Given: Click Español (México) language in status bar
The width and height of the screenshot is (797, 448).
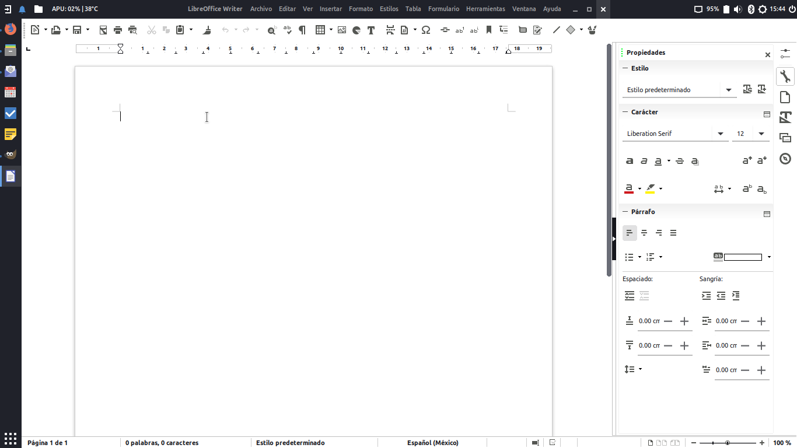Looking at the screenshot, I should coord(432,443).
